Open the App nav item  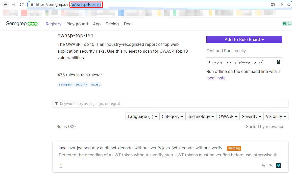point(97,24)
